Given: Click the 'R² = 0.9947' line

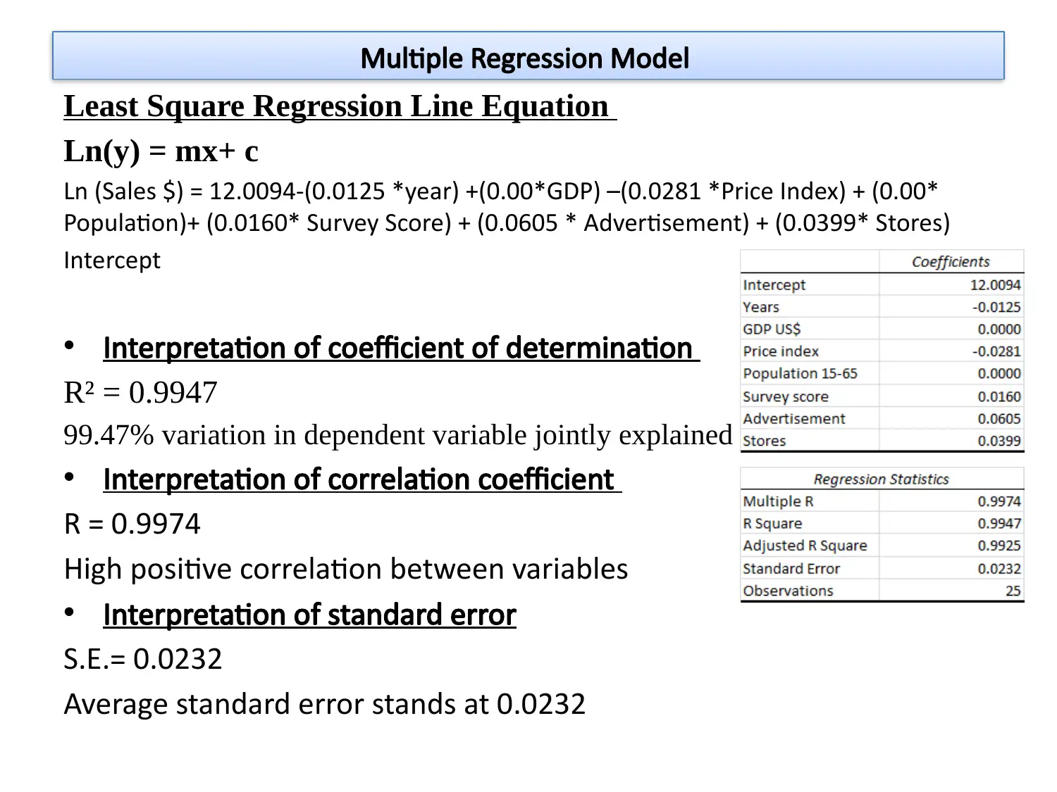Looking at the screenshot, I should tap(140, 392).
